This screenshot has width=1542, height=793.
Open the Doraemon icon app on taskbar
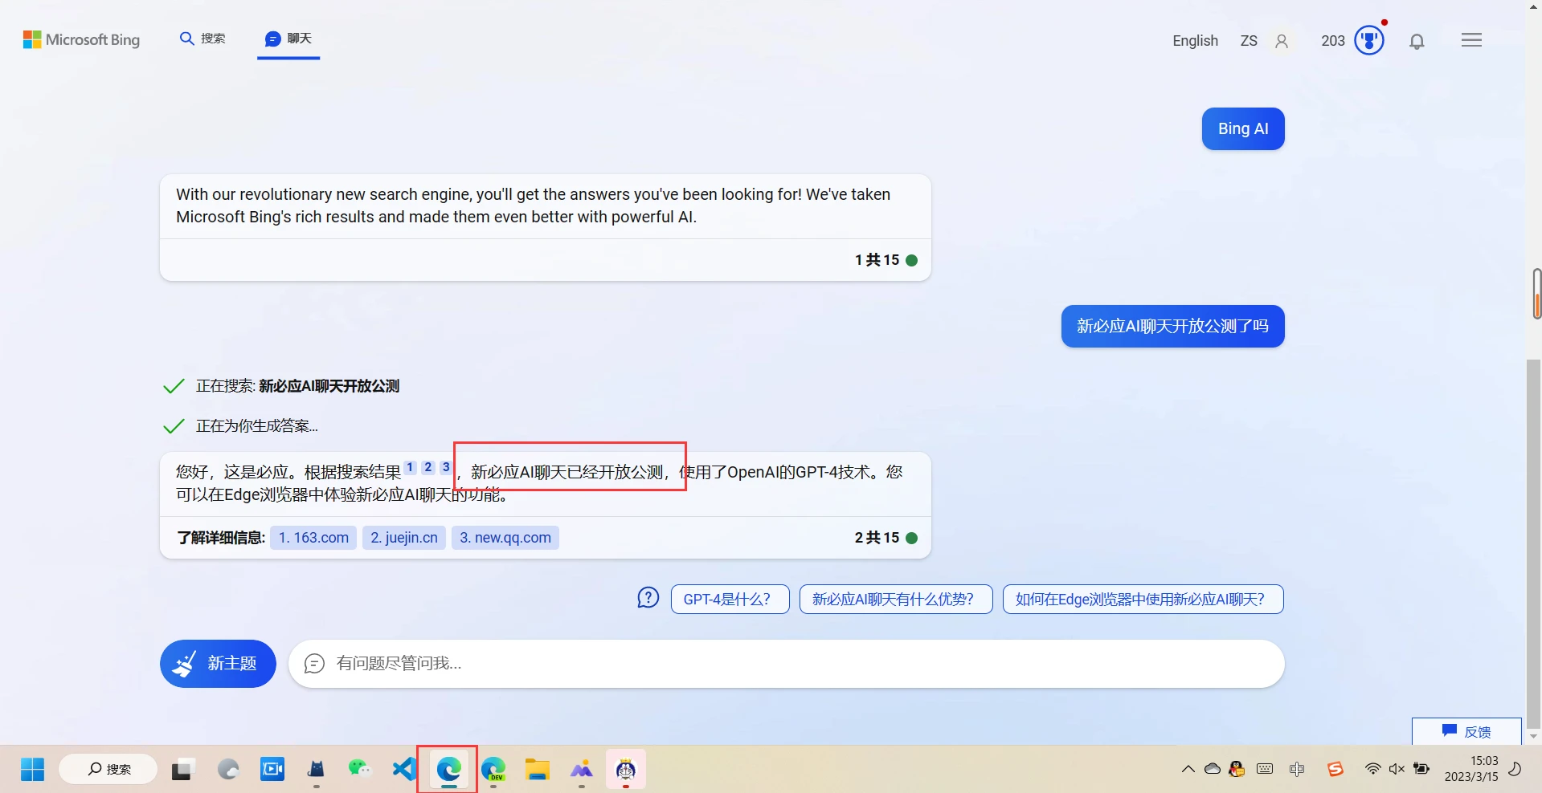pos(626,769)
